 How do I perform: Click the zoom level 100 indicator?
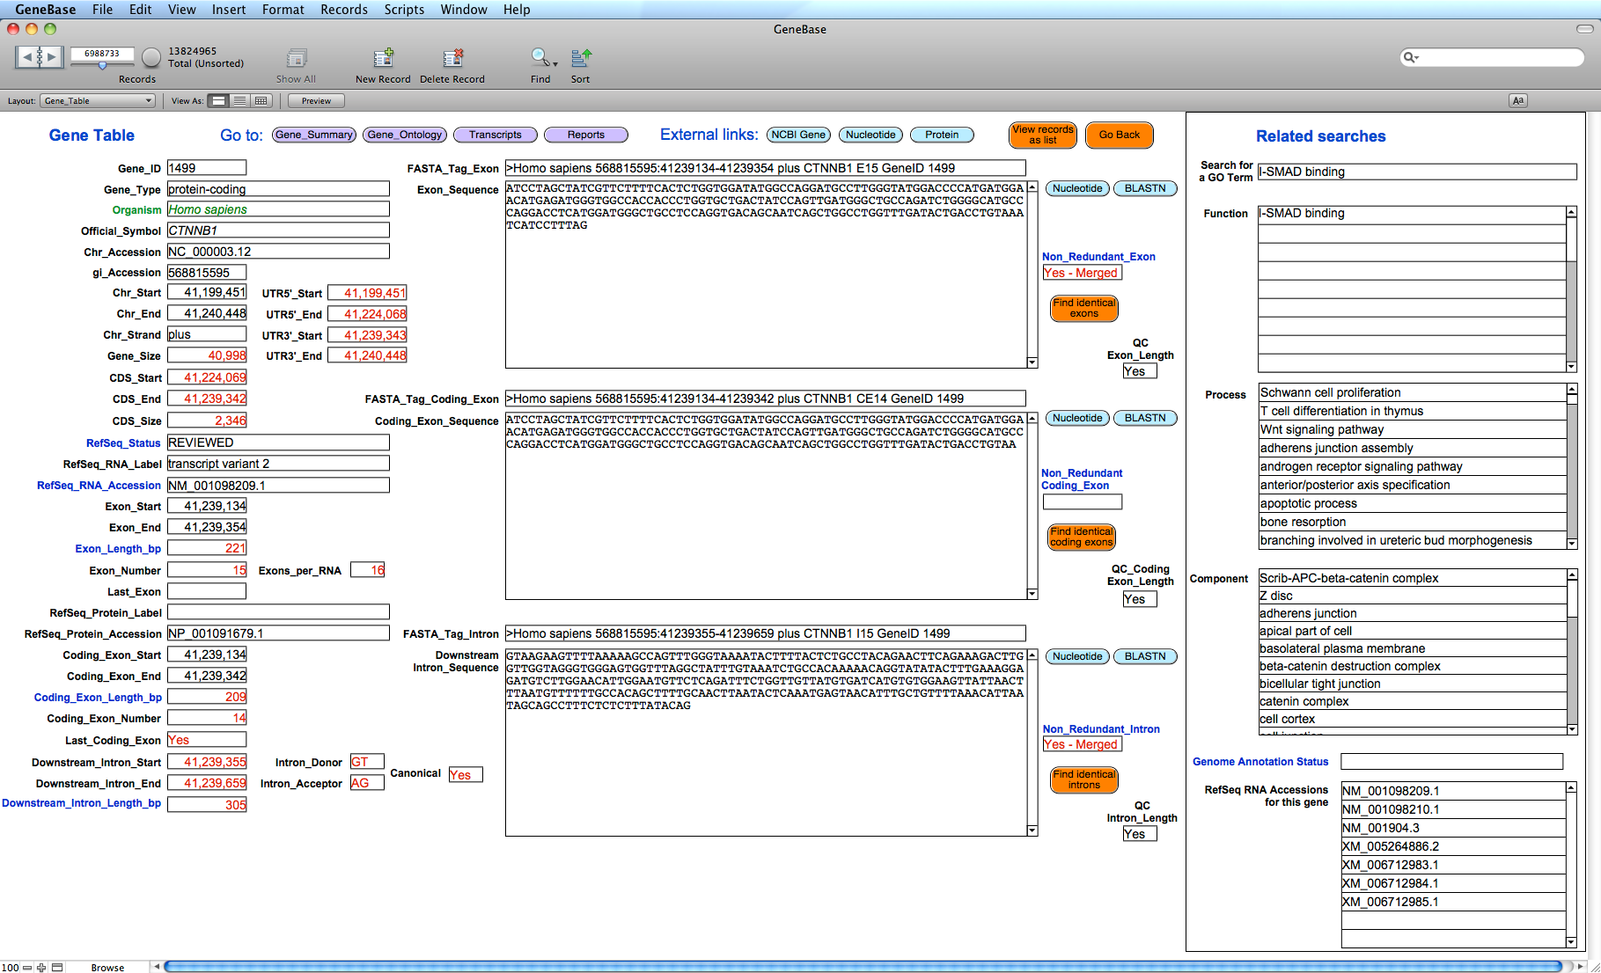point(11,967)
